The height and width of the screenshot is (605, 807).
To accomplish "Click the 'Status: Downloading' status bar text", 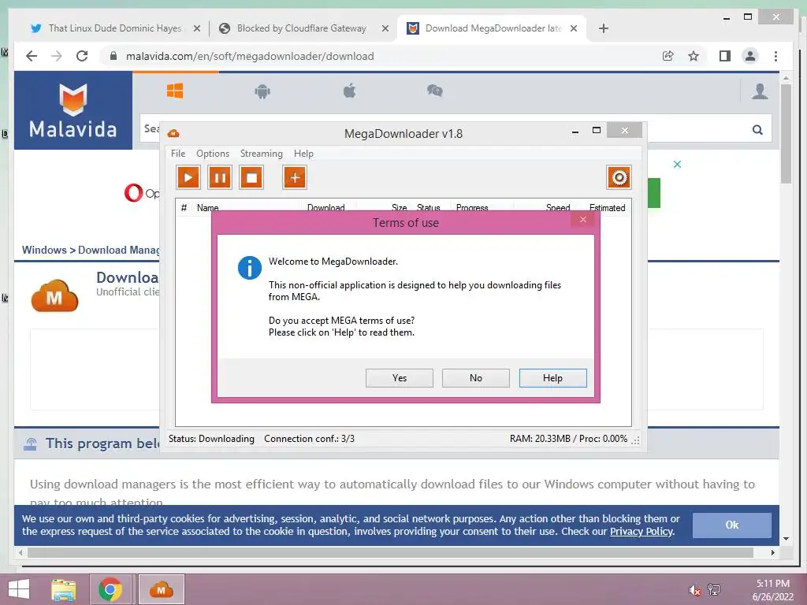I will (211, 439).
